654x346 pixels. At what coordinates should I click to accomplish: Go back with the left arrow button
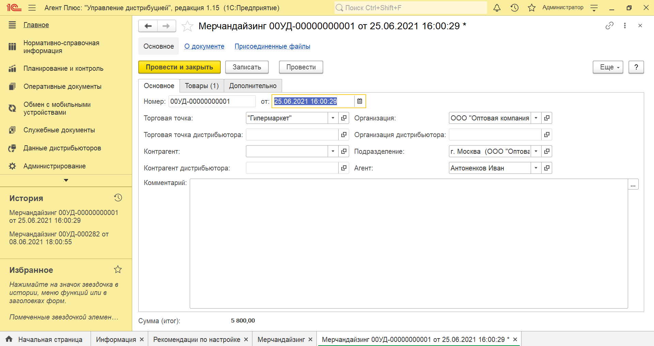148,26
